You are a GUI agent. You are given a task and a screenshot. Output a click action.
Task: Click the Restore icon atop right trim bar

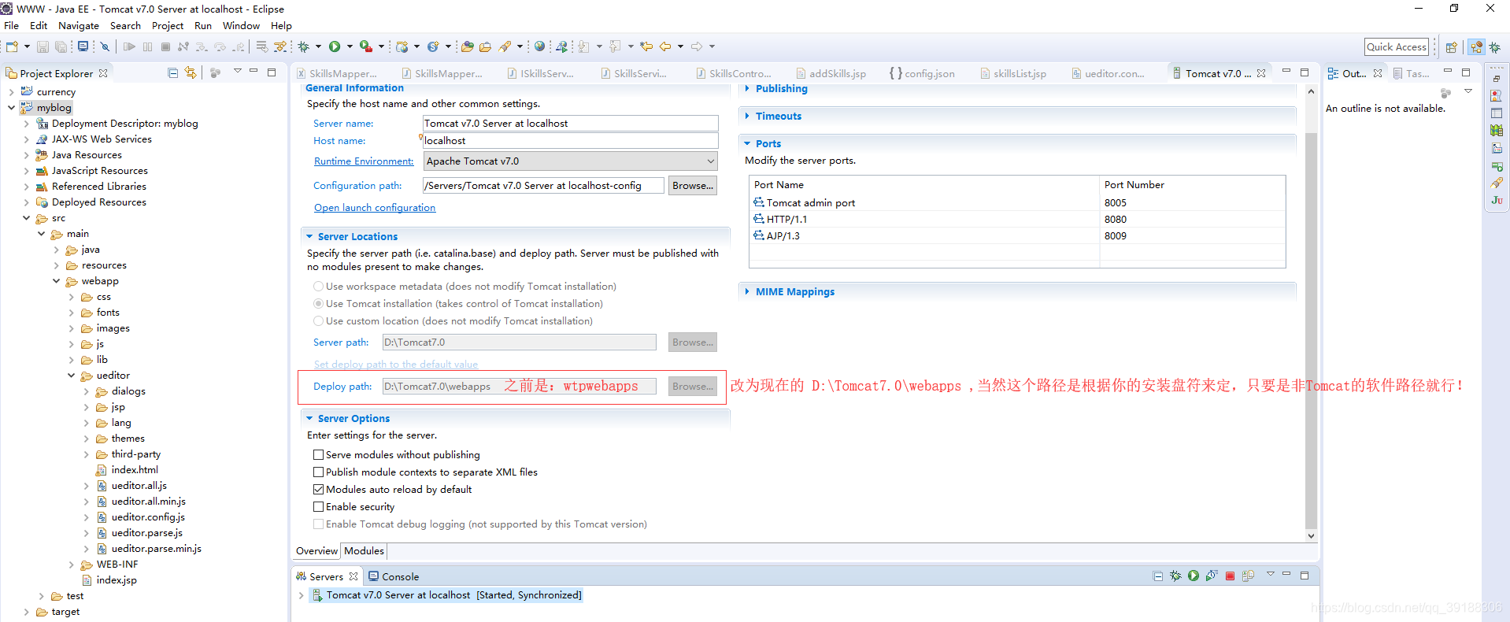point(1497,79)
